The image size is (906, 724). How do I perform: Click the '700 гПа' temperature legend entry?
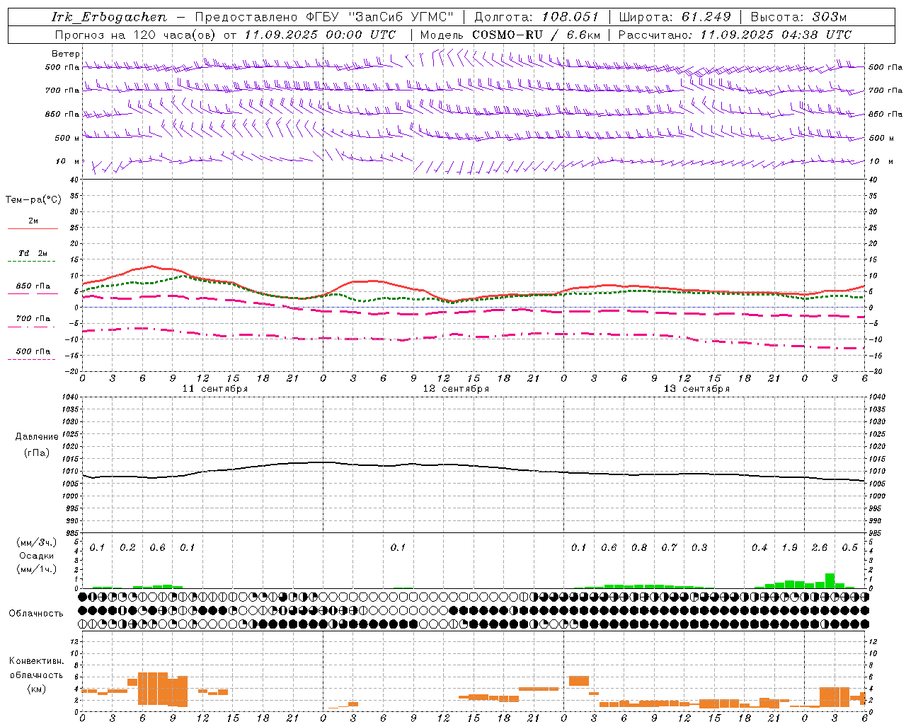click(33, 318)
